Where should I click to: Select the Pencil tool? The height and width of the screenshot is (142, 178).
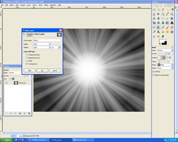coord(163,27)
